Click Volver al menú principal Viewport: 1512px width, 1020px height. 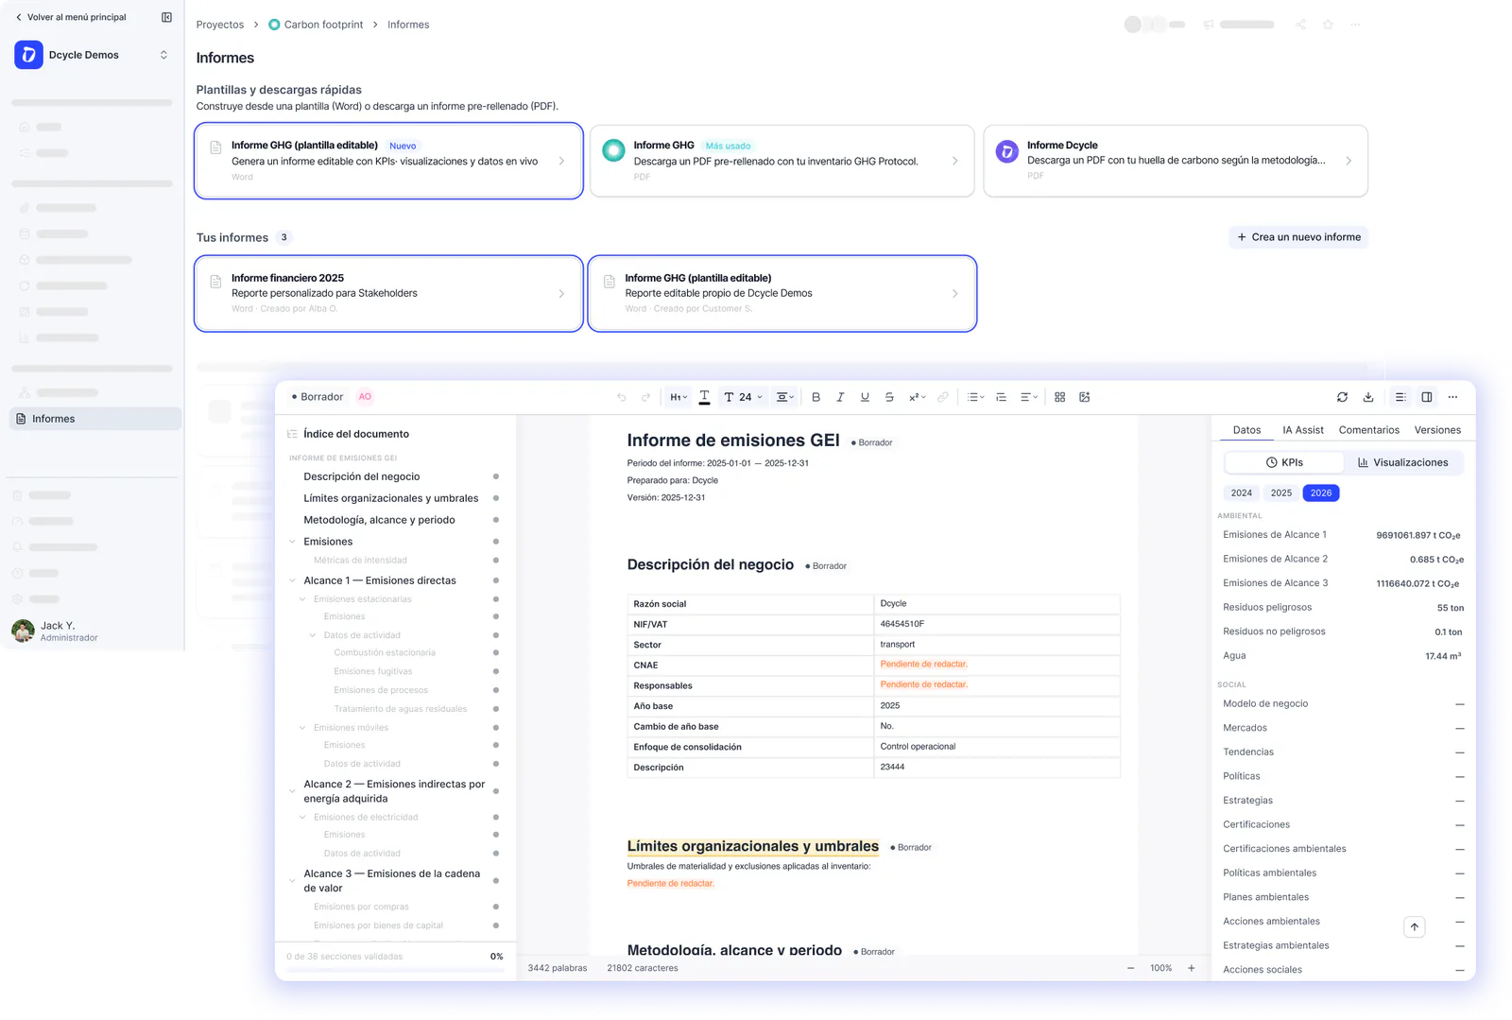coord(71,17)
